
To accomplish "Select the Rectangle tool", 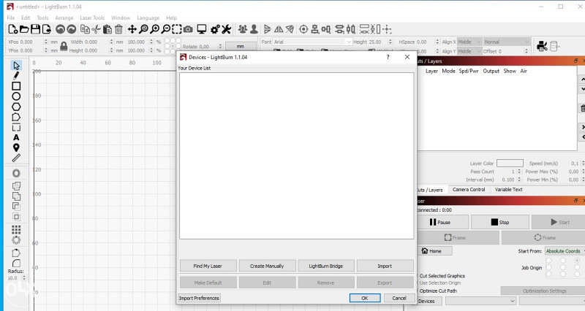I will (x=16, y=86).
